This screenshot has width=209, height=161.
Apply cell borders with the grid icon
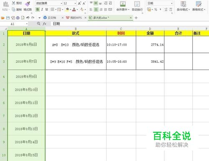[52, 10]
